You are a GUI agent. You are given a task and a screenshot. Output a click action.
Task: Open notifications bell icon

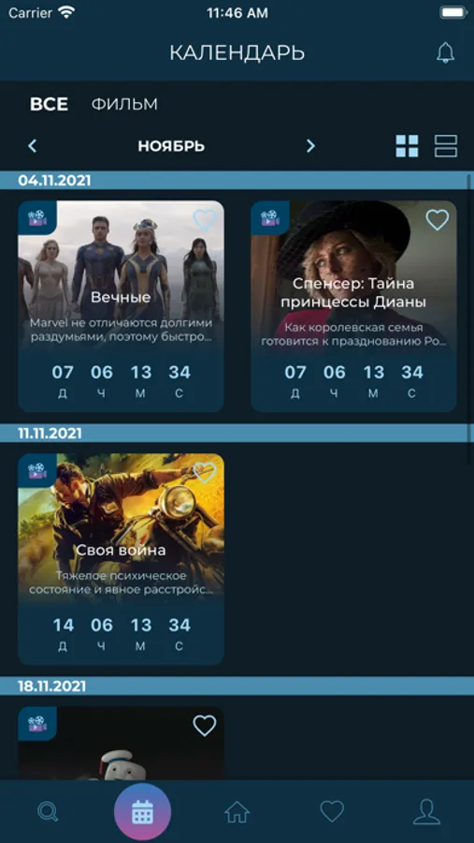[x=445, y=52]
